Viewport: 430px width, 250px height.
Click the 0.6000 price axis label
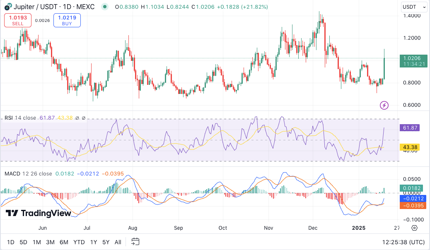412,105
